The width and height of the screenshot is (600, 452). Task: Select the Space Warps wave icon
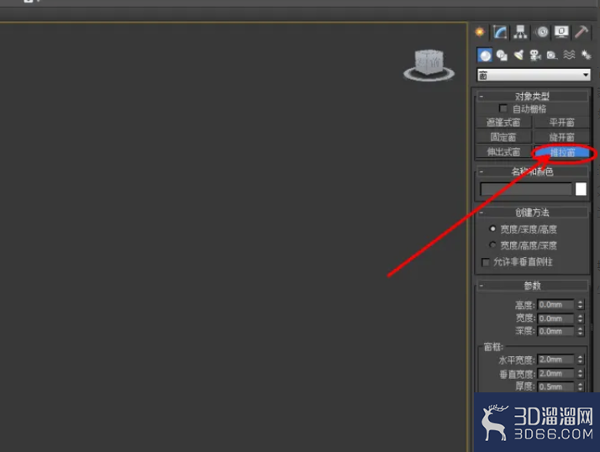569,55
